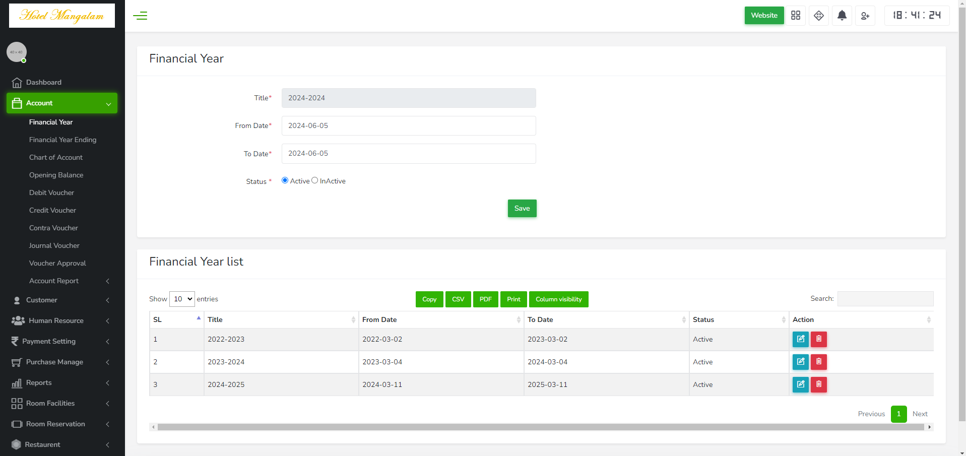Click the diamond-shaped icon next to bell

pos(819,16)
